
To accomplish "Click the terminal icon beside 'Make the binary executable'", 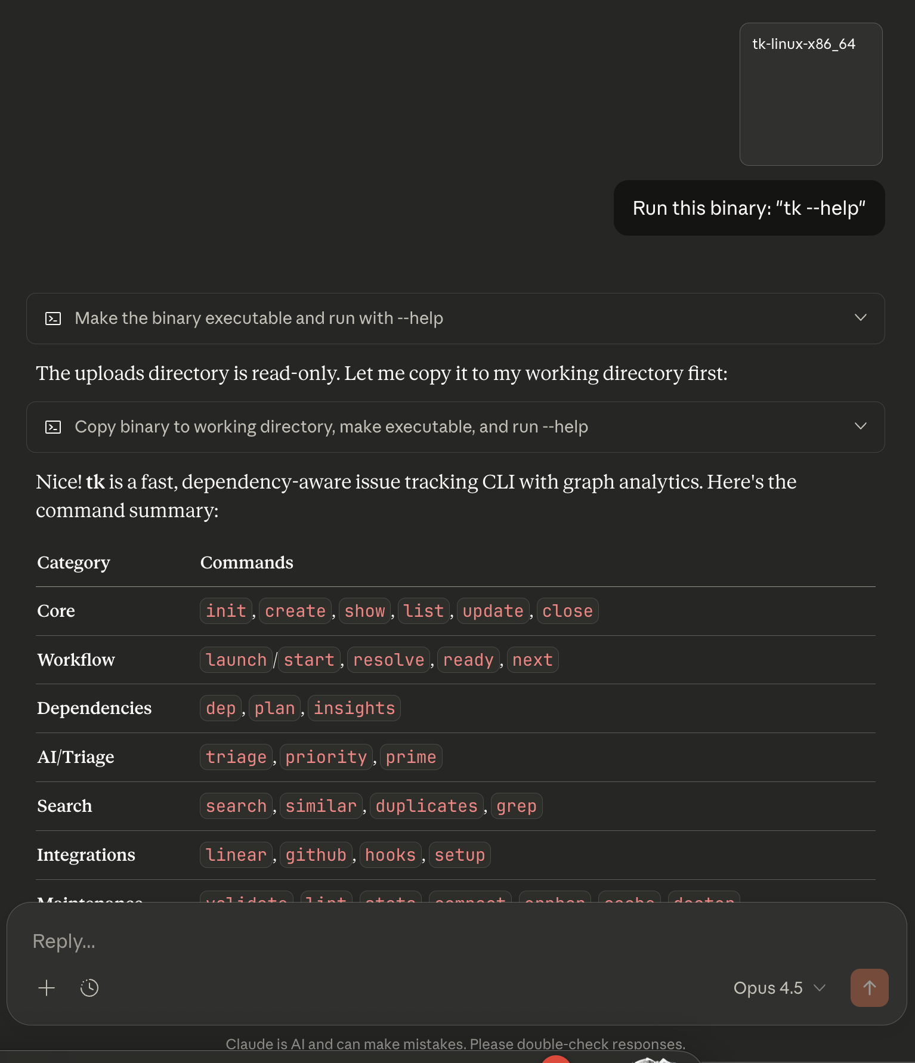I will click(53, 319).
